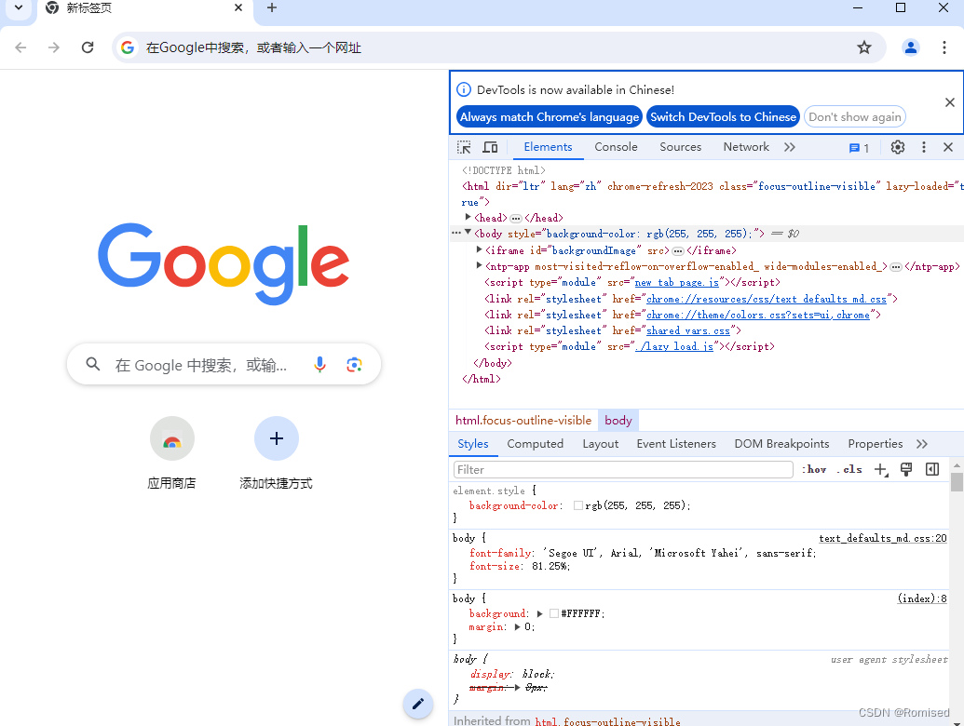
Task: Open the new_tab_page.js script link
Action: tap(676, 283)
